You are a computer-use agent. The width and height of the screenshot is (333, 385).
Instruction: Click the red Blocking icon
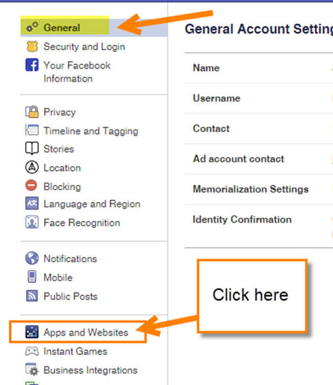point(31,185)
